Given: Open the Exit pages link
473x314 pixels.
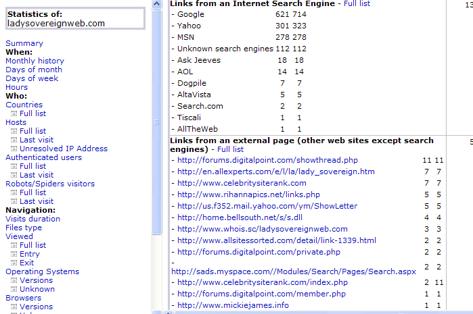Looking at the screenshot, I should click(x=27, y=263).
